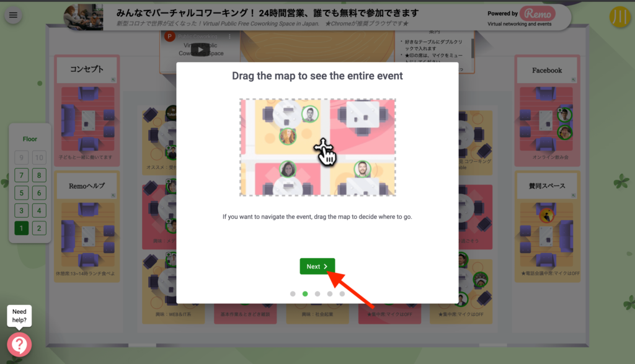Image resolution: width=635 pixels, height=364 pixels.
Task: Click the pink help question mark icon
Action: tap(19, 345)
